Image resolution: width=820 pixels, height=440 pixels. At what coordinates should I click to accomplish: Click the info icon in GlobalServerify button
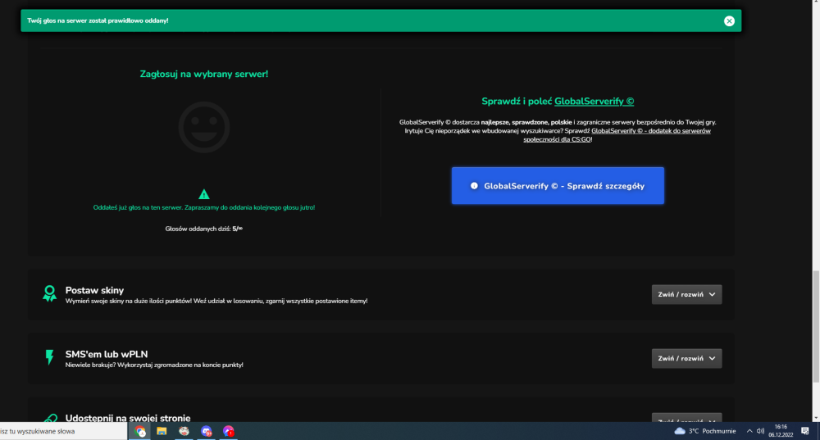pos(474,185)
